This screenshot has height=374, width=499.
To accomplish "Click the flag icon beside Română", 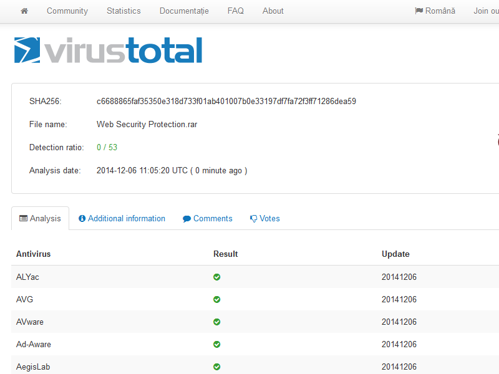I will click(419, 11).
